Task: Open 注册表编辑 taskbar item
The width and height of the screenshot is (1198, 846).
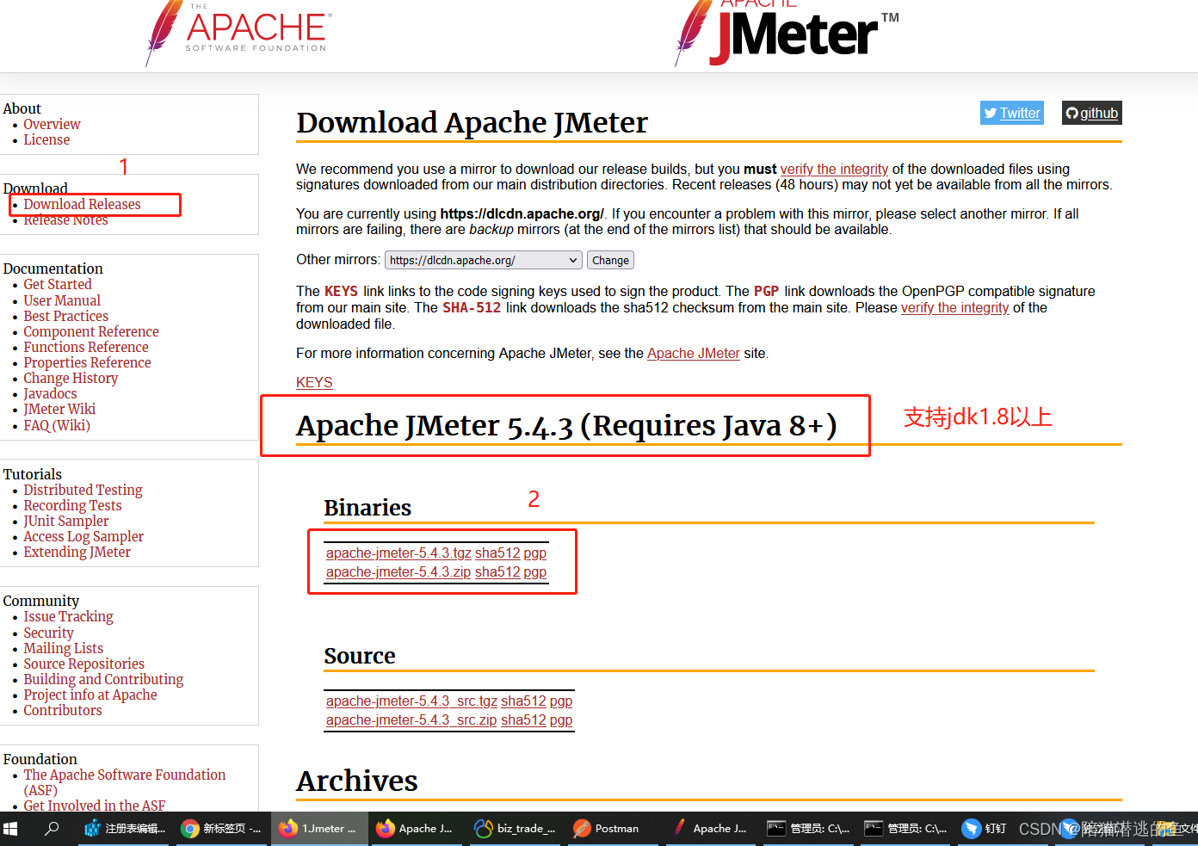Action: pyautogui.click(x=125, y=828)
